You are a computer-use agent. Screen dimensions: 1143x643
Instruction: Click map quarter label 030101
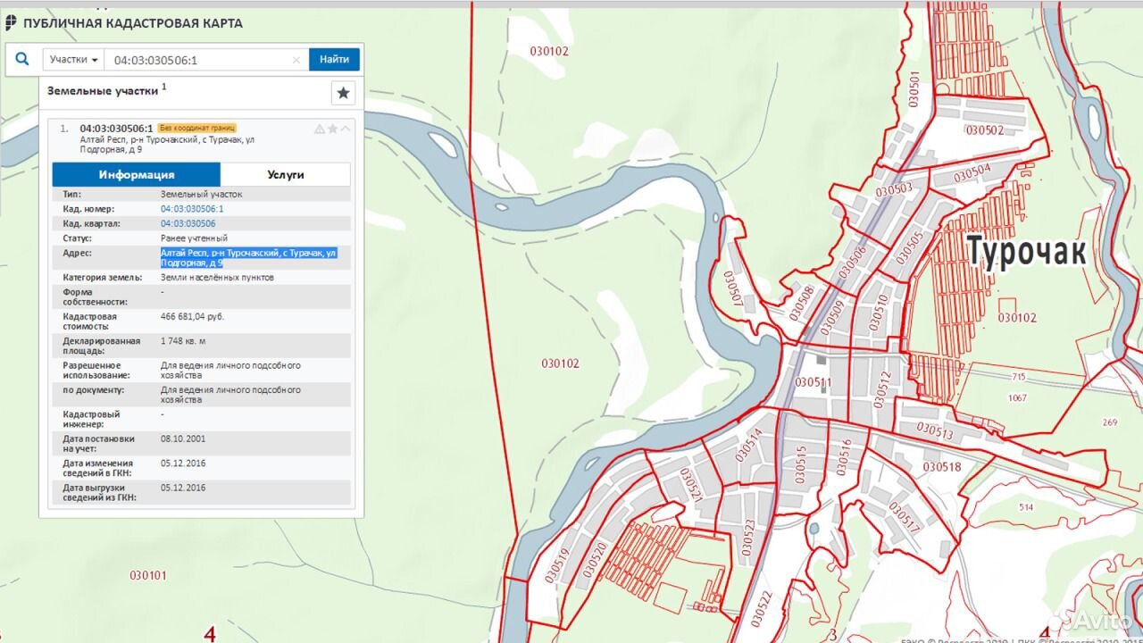148,575
